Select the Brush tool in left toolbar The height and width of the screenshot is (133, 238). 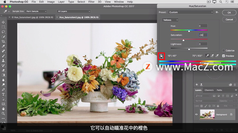(3, 56)
